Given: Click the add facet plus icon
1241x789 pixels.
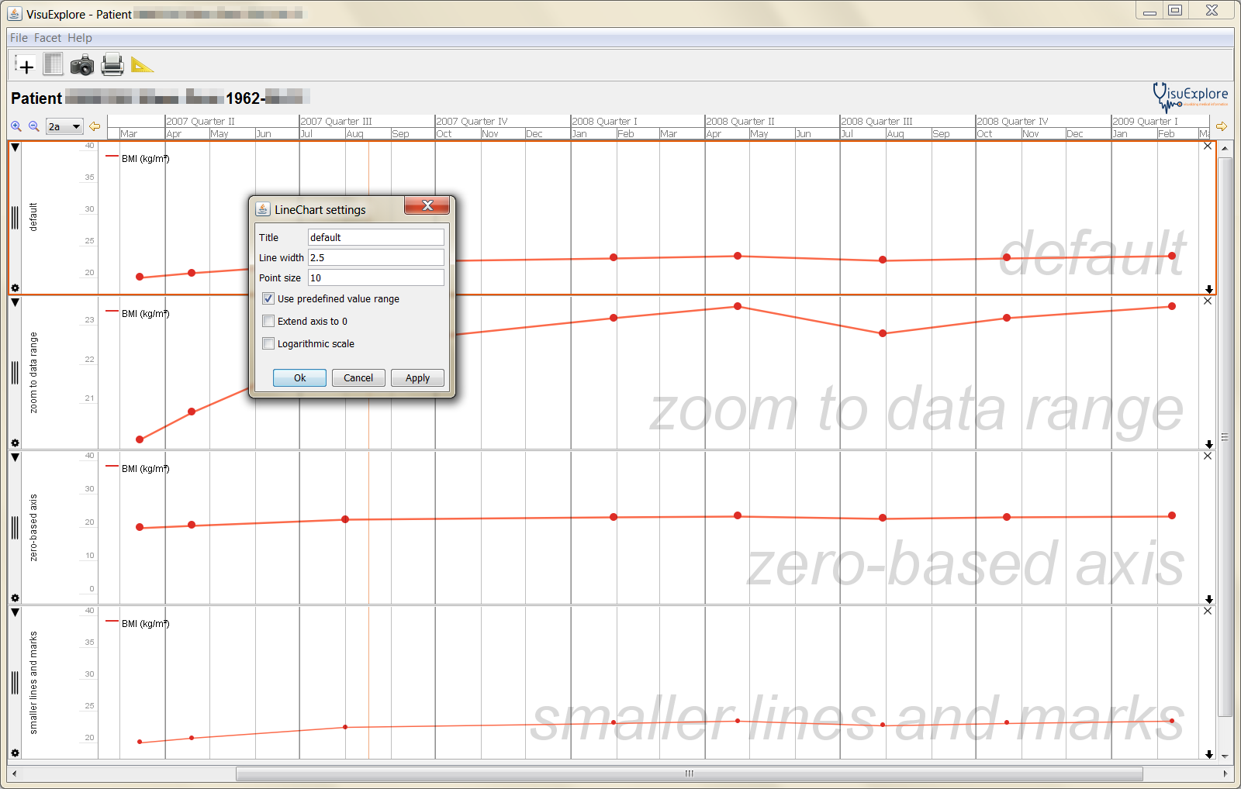Looking at the screenshot, I should coord(25,65).
